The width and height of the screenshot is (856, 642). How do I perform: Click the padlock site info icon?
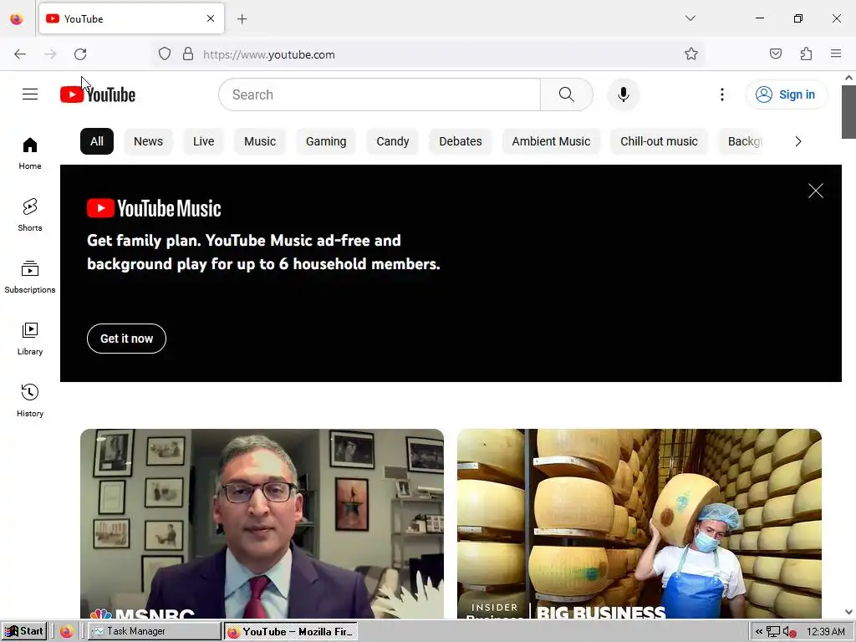[188, 54]
